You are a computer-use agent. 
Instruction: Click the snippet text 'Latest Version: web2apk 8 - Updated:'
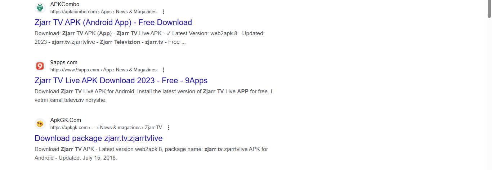(x=218, y=33)
